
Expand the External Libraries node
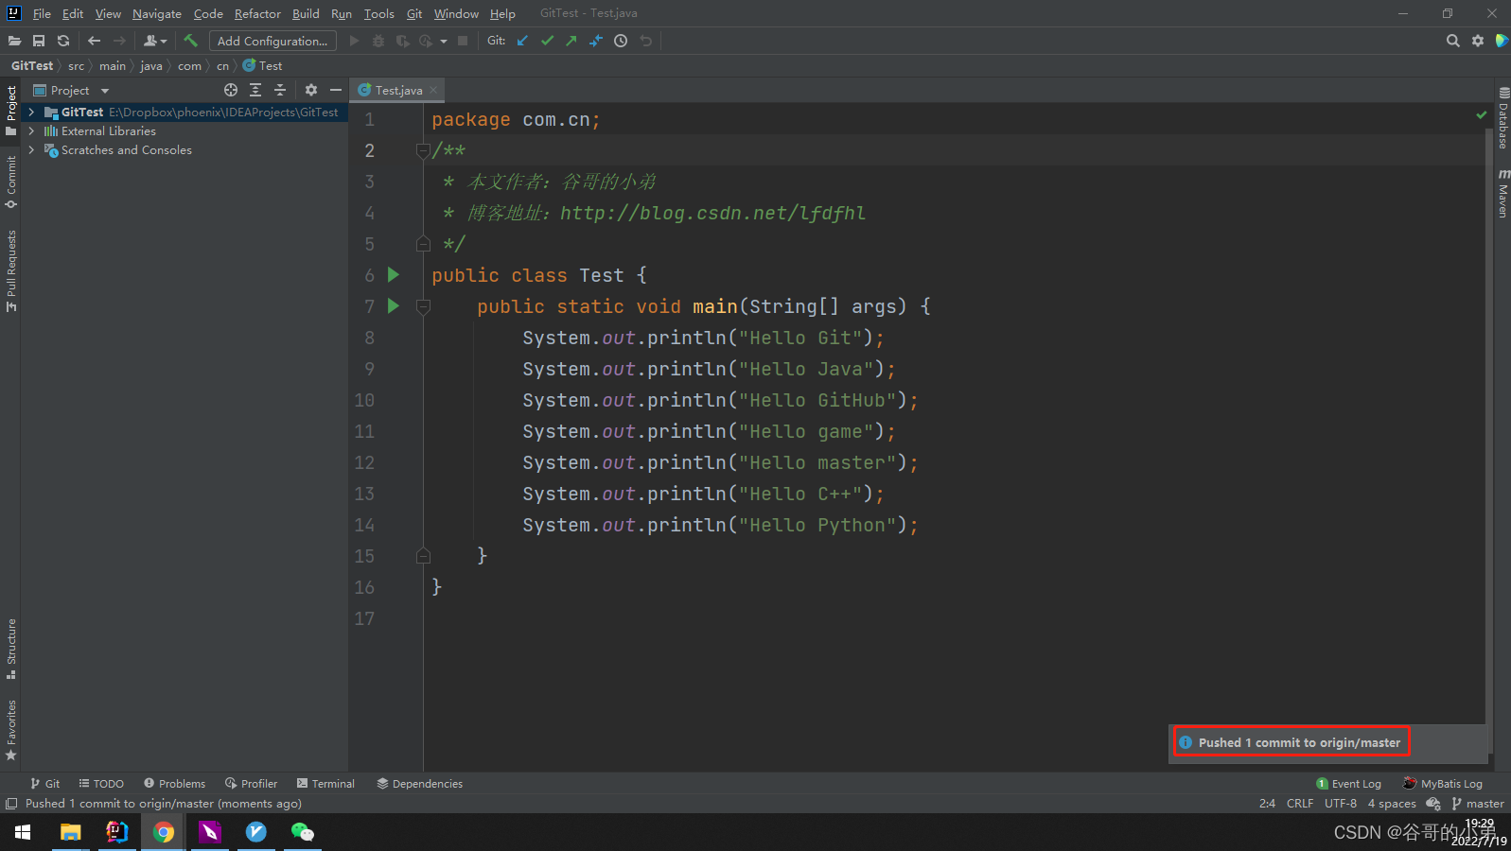[31, 131]
